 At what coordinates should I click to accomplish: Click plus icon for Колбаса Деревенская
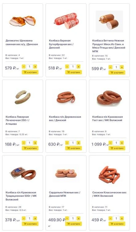pos(79,143)
